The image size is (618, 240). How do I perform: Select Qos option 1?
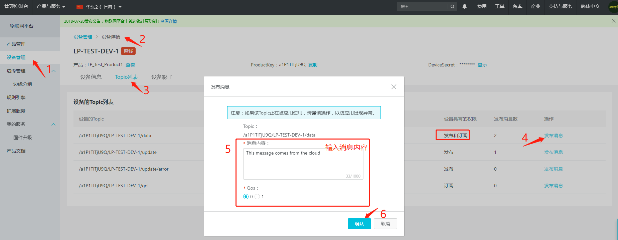[x=257, y=197]
